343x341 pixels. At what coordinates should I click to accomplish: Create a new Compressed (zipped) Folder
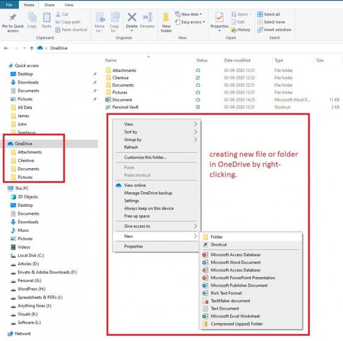click(x=251, y=324)
